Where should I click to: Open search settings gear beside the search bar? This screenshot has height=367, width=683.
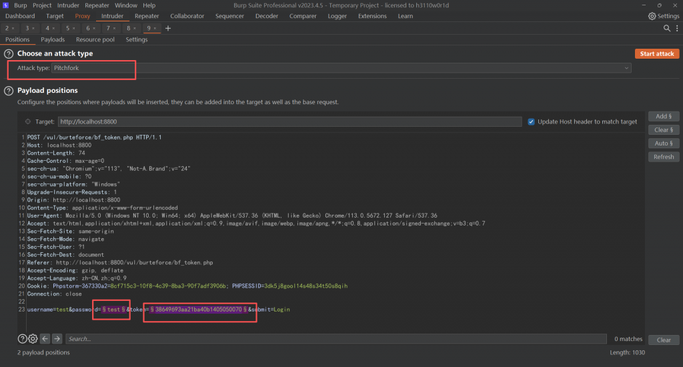pos(33,339)
